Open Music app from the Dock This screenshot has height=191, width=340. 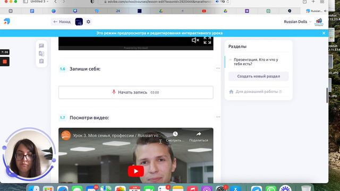pyautogui.click(x=192, y=189)
